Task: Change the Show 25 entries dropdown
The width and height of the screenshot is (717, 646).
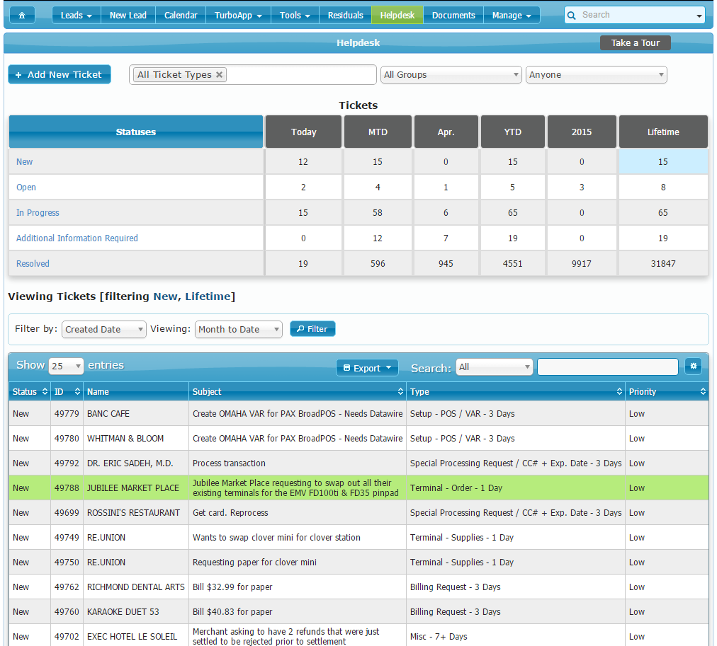Action: (x=66, y=366)
